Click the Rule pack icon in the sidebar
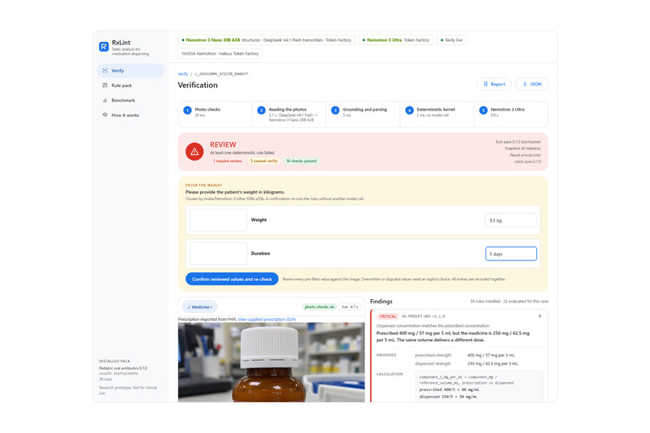This screenshot has width=650, height=433. [x=105, y=85]
